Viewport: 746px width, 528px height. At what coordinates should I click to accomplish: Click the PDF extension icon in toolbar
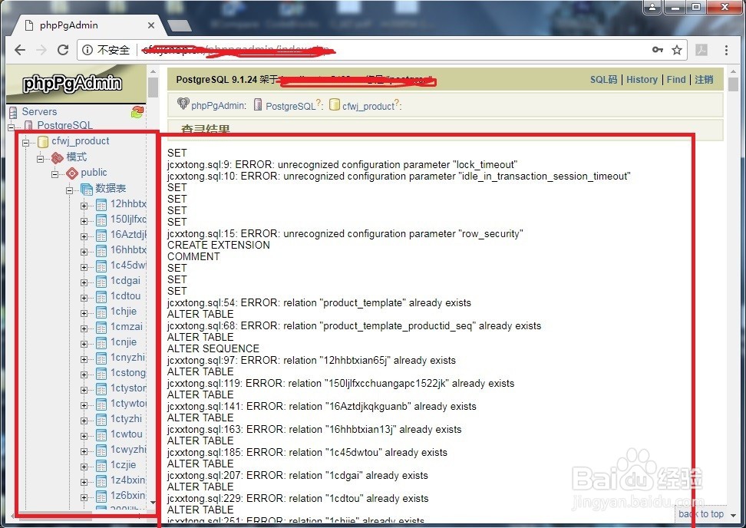[701, 49]
